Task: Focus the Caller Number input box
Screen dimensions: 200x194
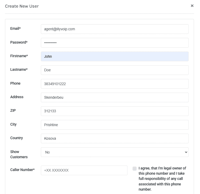Action: coord(84,170)
